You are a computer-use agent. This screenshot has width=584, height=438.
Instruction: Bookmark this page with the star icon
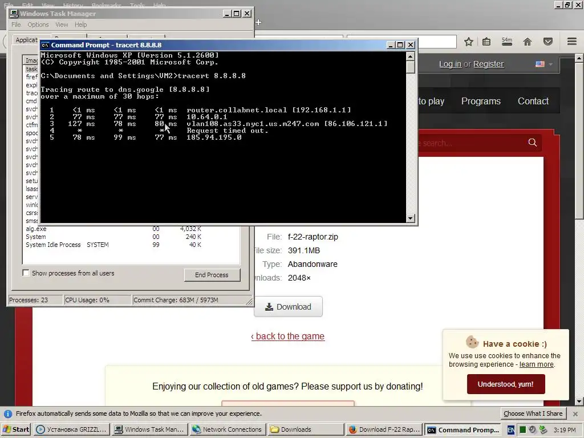pos(469,42)
